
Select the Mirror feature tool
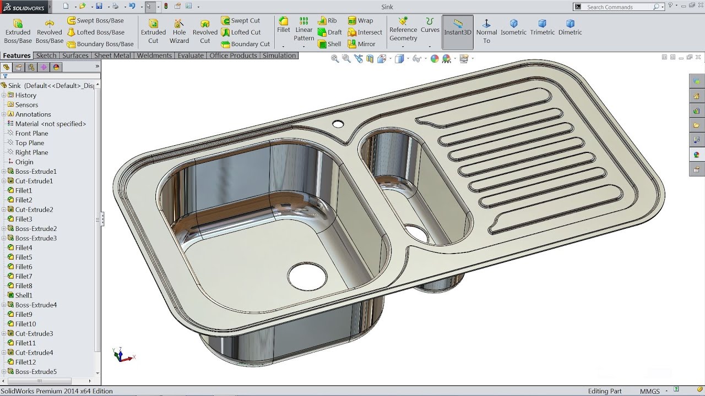(365, 44)
